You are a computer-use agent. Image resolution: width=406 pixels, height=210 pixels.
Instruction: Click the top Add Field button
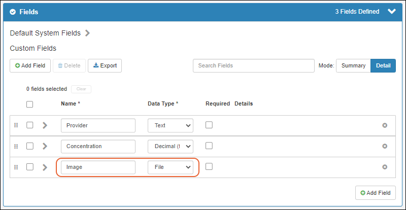(30, 65)
